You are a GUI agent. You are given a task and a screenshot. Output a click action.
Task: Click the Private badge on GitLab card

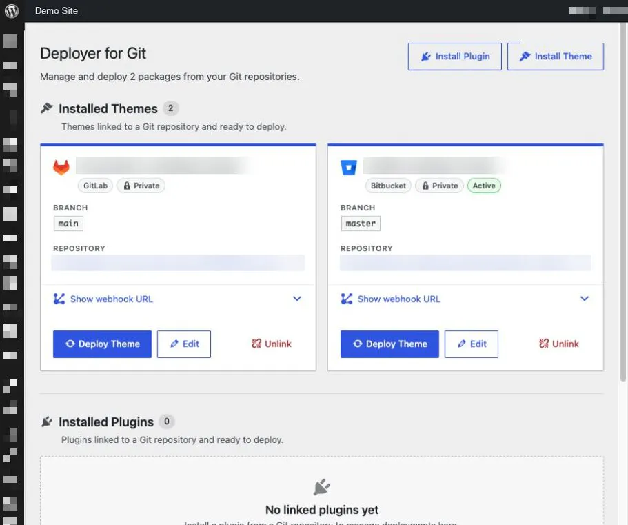(141, 186)
